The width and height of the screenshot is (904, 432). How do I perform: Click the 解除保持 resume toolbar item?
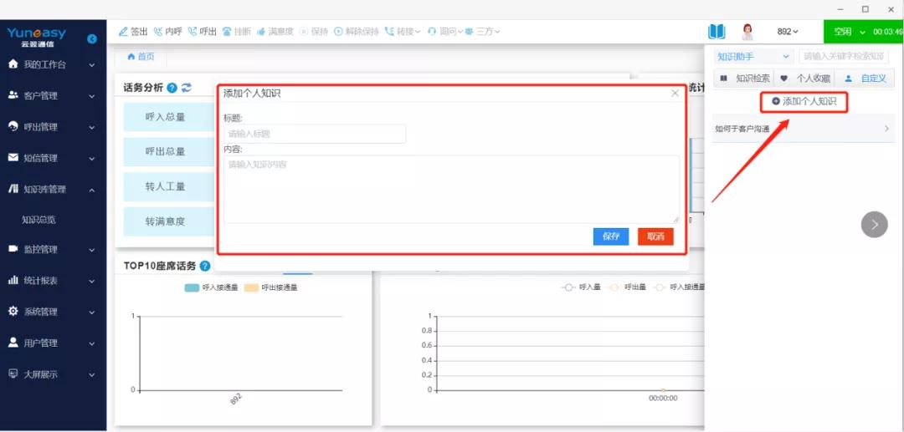[357, 32]
